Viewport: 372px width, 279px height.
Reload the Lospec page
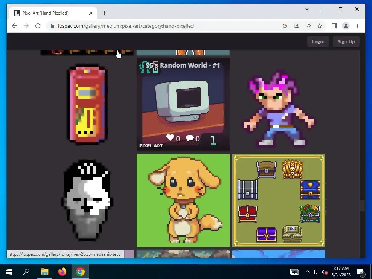click(x=38, y=26)
